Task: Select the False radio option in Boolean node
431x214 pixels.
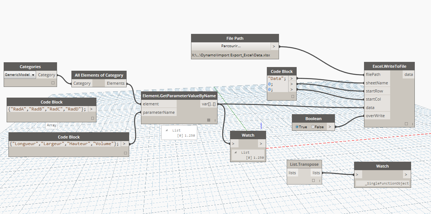Action: point(313,127)
